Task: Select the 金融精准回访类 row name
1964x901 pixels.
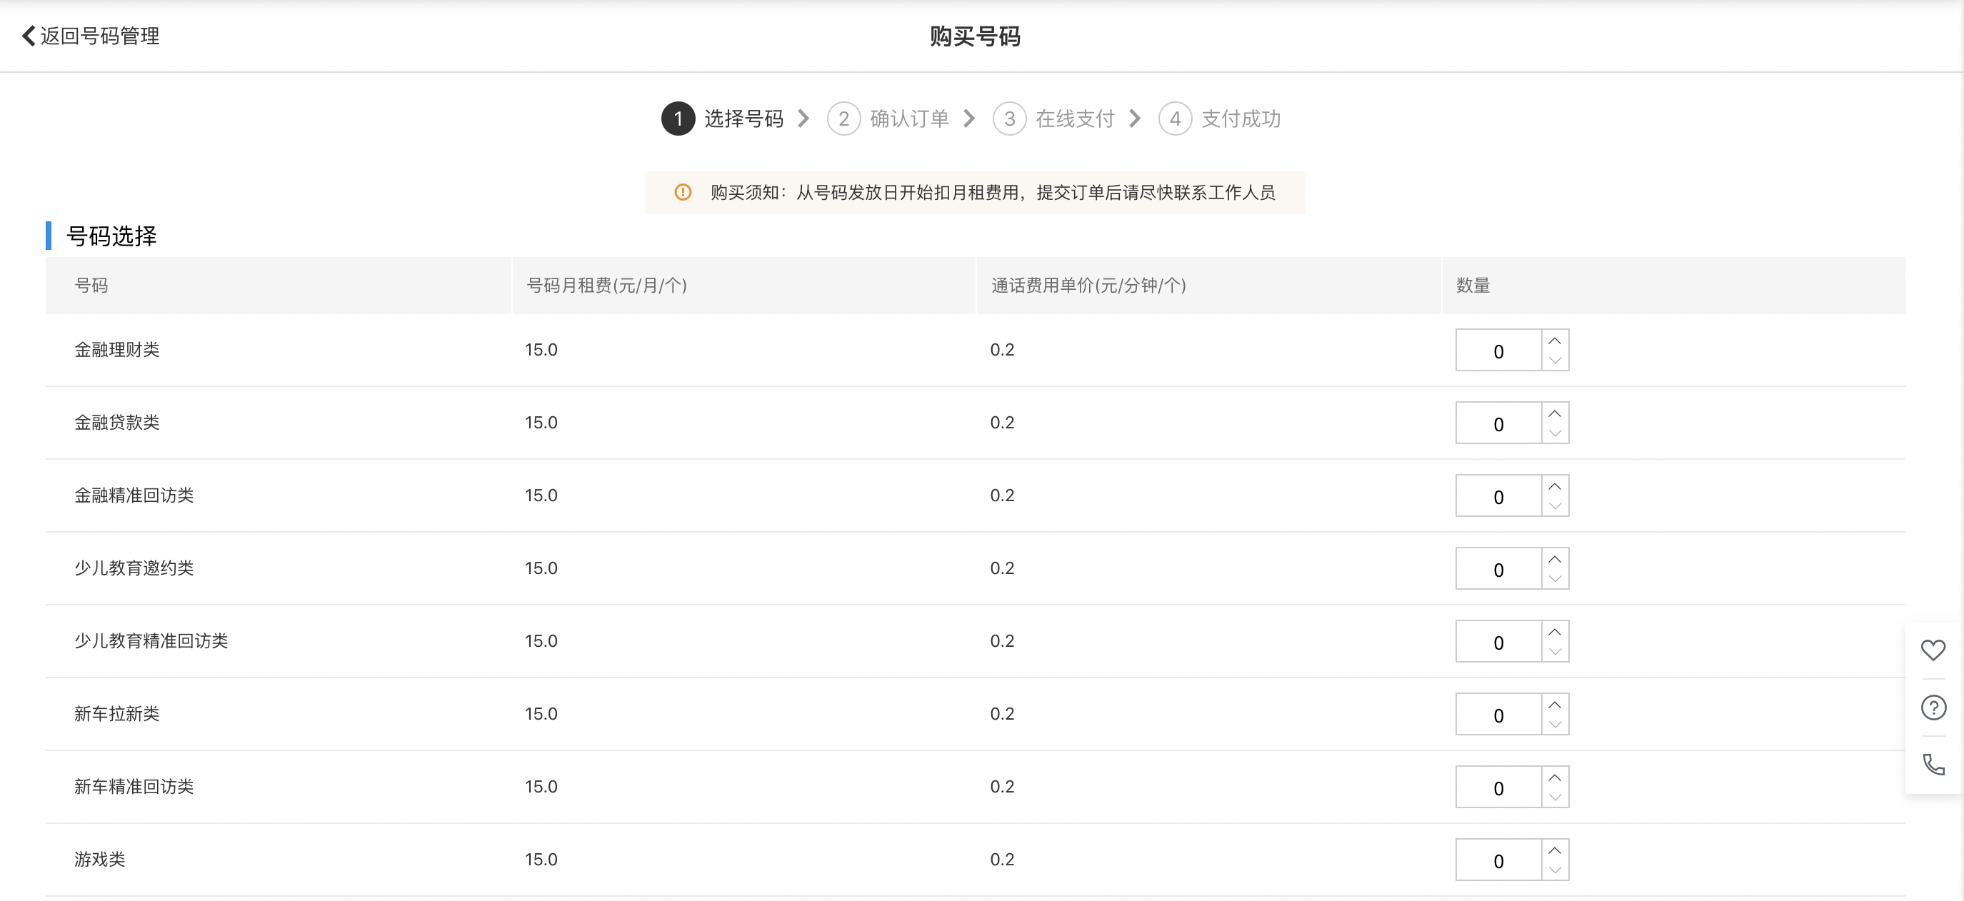Action: coord(134,495)
